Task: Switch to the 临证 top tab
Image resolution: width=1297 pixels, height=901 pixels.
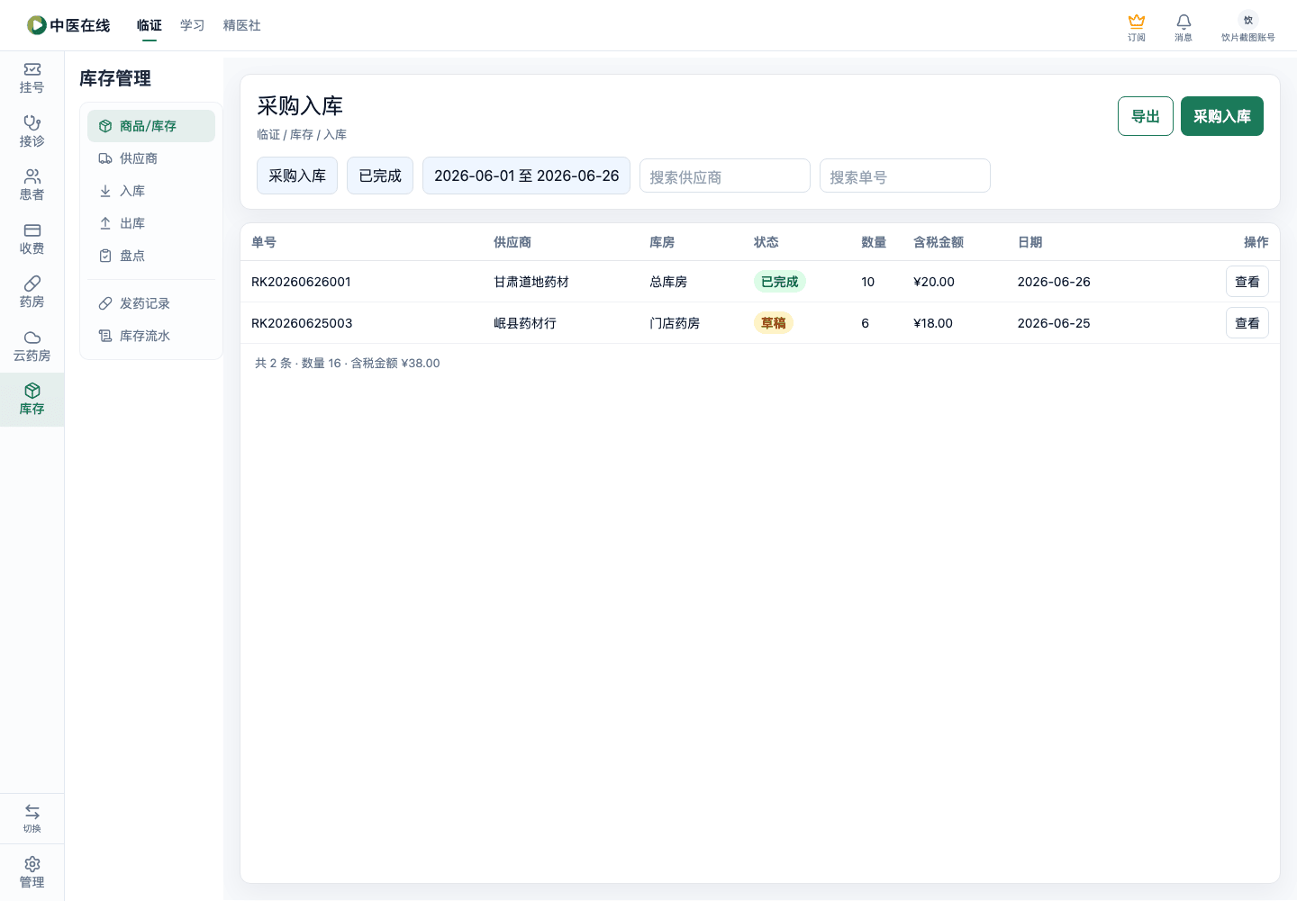Action: point(150,25)
